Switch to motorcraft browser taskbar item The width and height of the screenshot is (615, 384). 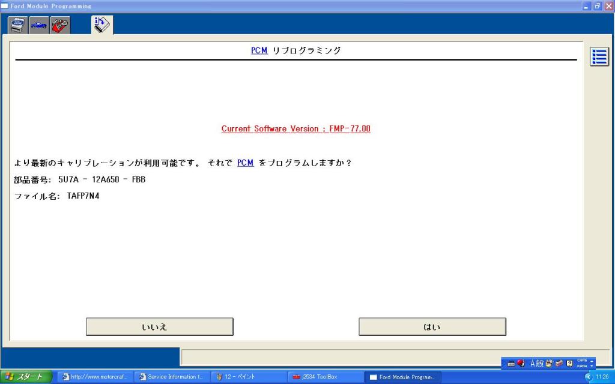point(95,377)
